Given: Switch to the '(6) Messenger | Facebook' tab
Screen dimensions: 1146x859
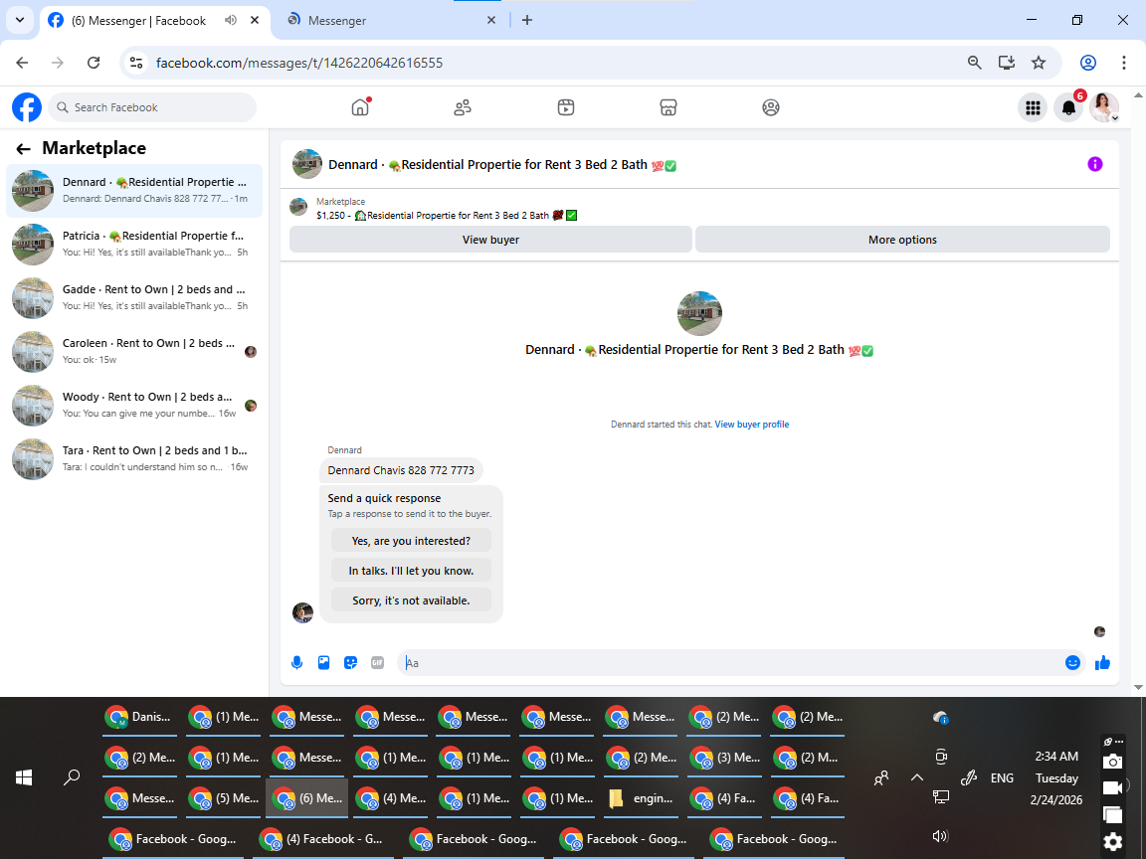Looking at the screenshot, I should (x=139, y=21).
